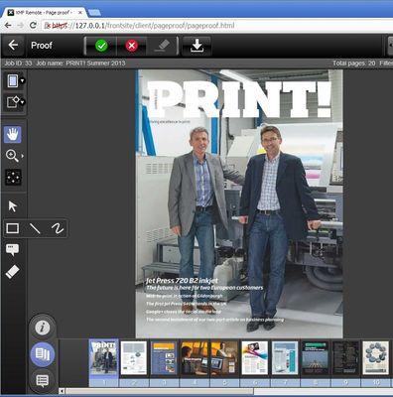Screen dimensions: 393x397
Task: Select the eraser tool in left sidebar
Action: tap(13, 272)
